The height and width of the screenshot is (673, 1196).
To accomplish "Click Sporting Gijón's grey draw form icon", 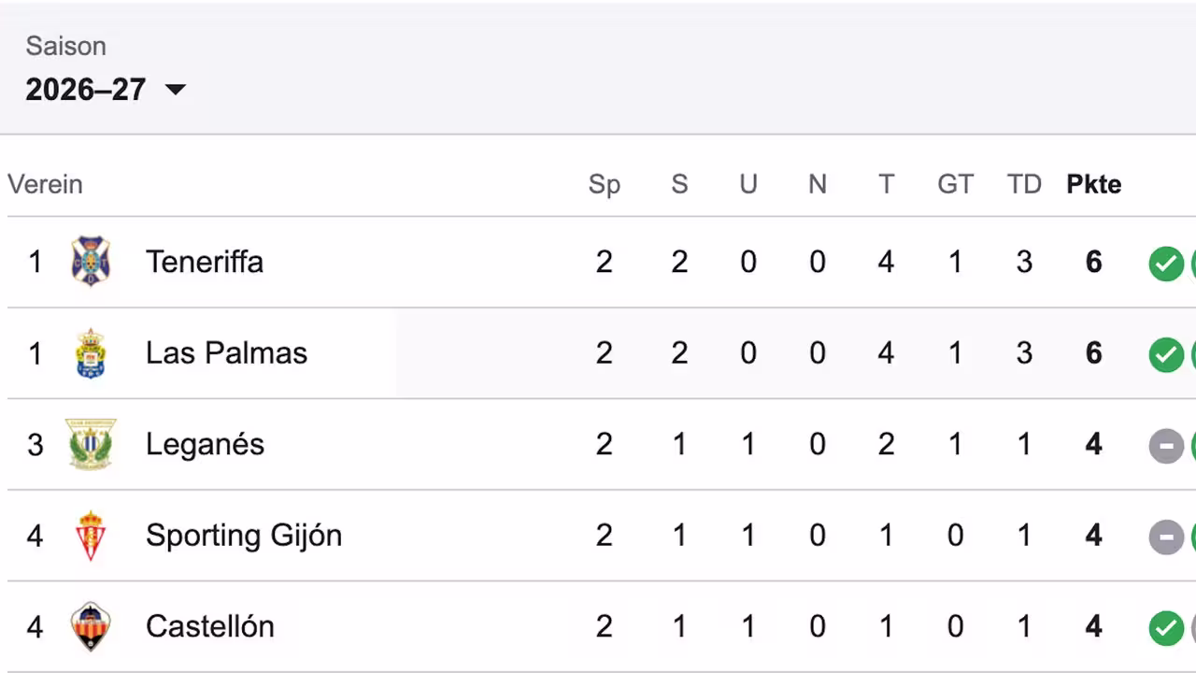I will [1166, 537].
